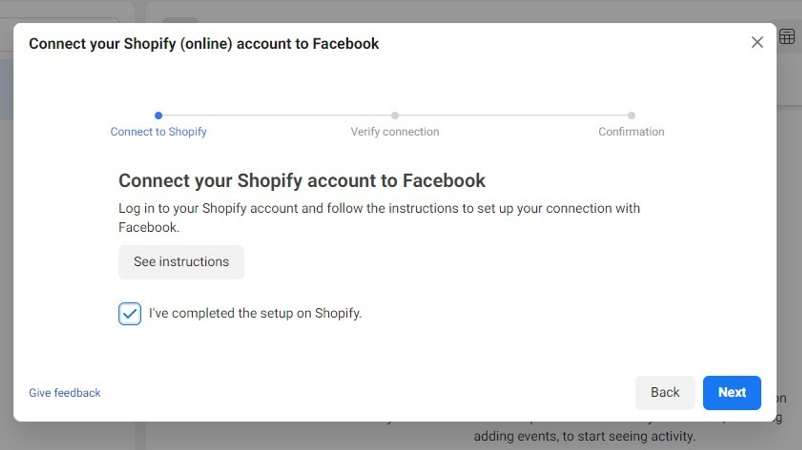Proceed with the blue Next button
802x450 pixels.
(x=732, y=393)
